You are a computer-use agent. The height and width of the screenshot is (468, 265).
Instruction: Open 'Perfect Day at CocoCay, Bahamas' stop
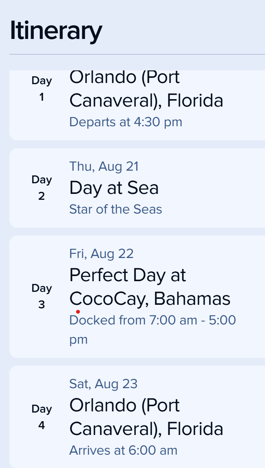coord(150,287)
